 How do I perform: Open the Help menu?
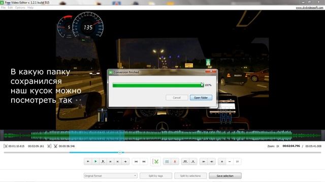tap(30, 8)
